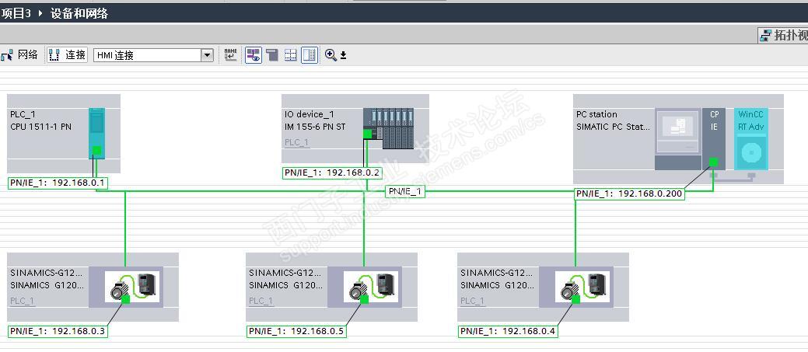
Task: Select the SINAMICS drive icon at 192.168.0.3
Action: (x=133, y=288)
